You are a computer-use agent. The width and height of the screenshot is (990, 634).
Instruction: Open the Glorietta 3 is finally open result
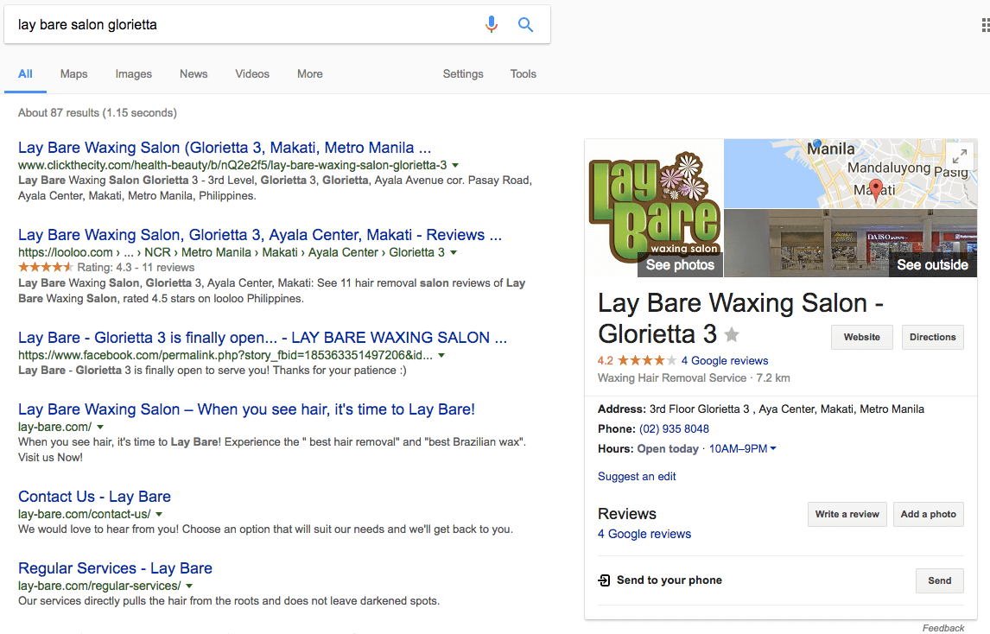click(262, 338)
